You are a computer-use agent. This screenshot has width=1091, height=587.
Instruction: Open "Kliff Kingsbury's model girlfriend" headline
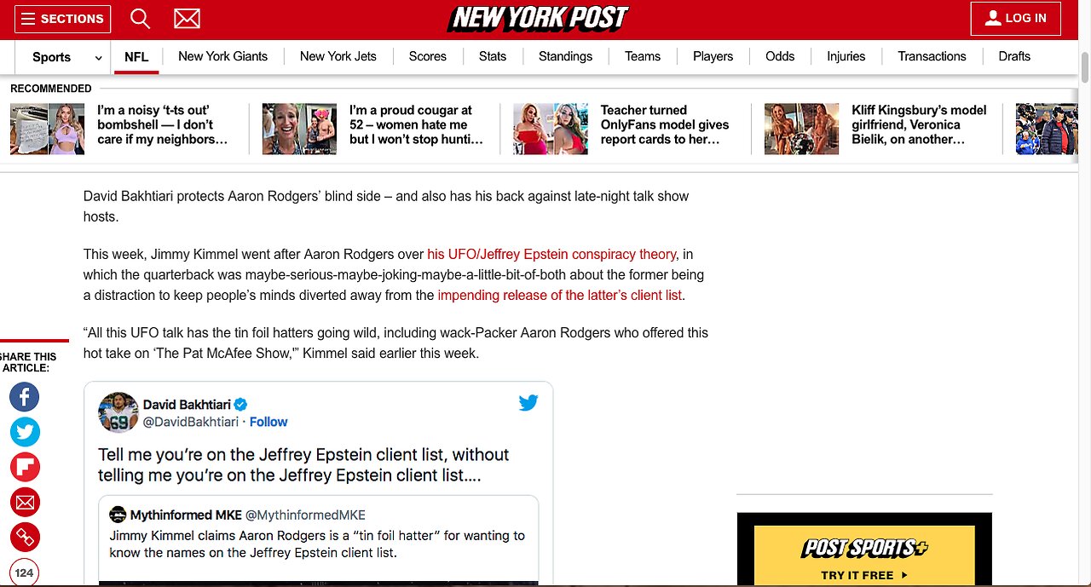click(x=919, y=124)
